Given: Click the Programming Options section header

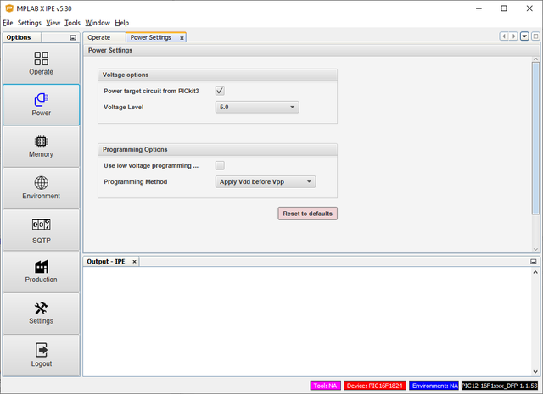Looking at the screenshot, I should click(217, 149).
